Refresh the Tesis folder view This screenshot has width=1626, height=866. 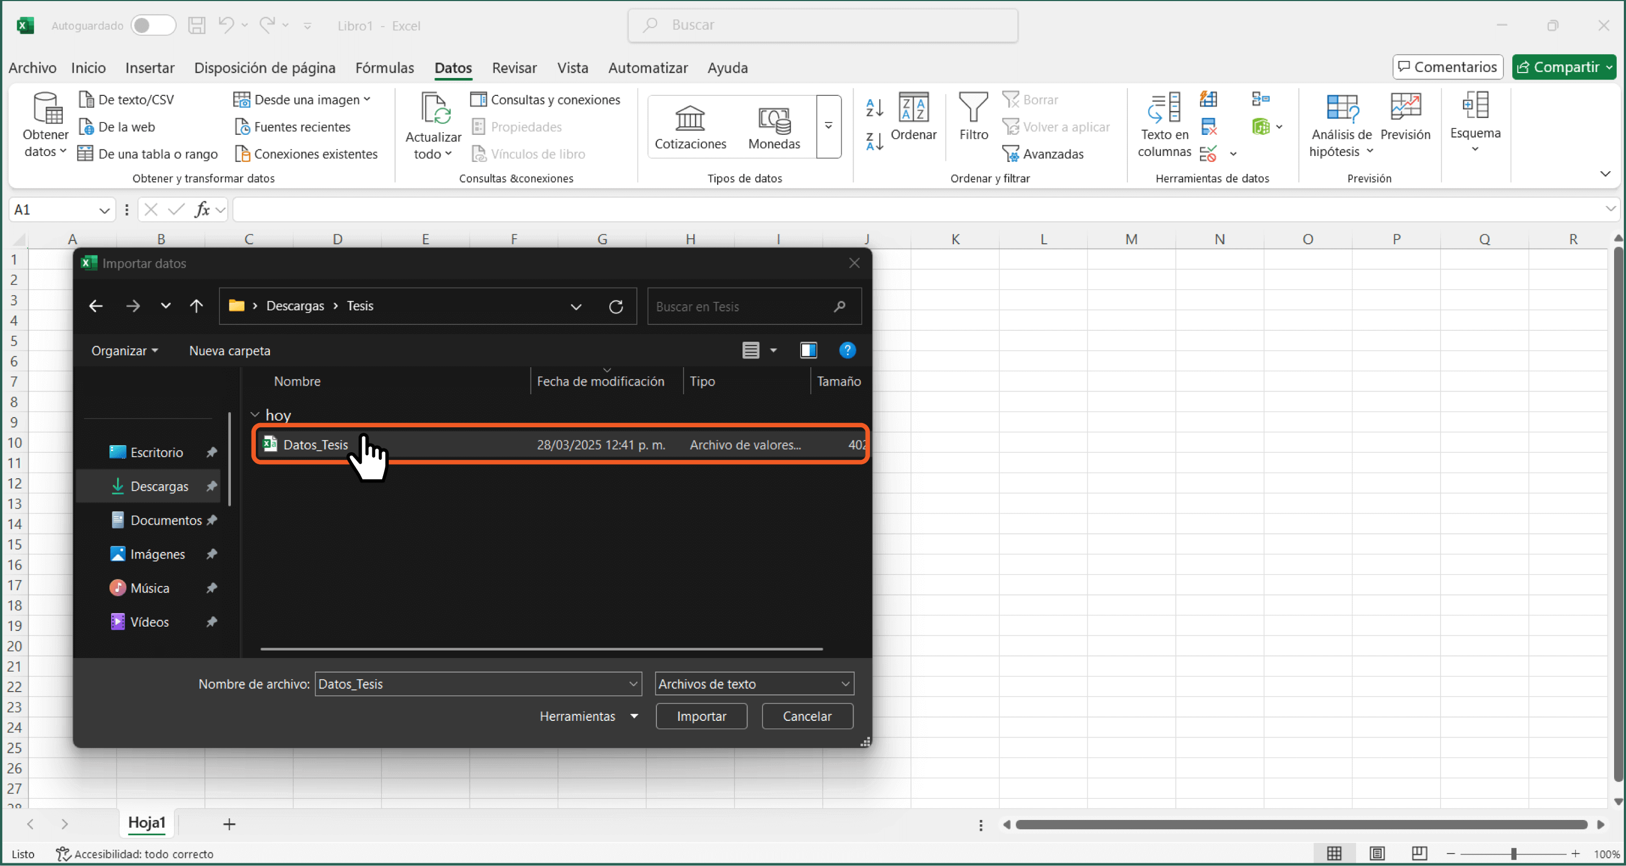click(x=616, y=307)
